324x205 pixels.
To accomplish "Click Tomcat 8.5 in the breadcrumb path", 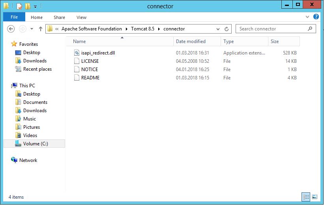I will pyautogui.click(x=144, y=29).
